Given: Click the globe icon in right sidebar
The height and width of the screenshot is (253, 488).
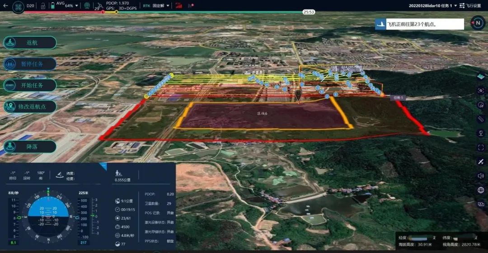Looking at the screenshot, I should point(480,190).
